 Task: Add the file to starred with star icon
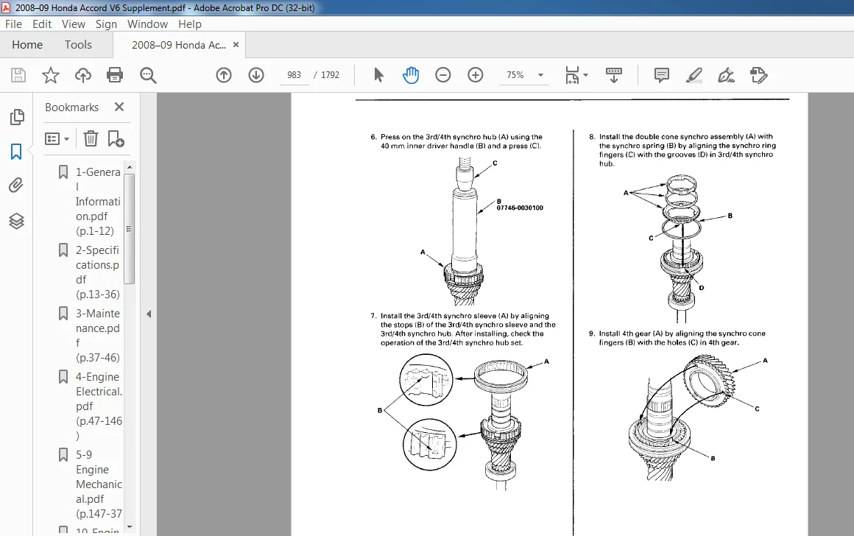(x=51, y=75)
